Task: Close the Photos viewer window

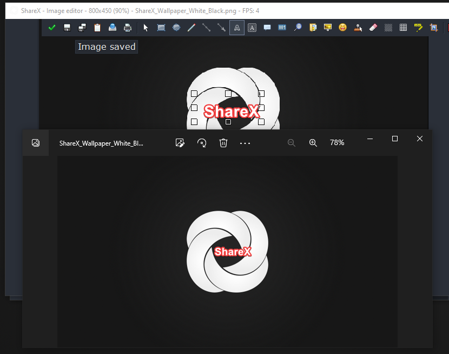Action: click(x=419, y=139)
